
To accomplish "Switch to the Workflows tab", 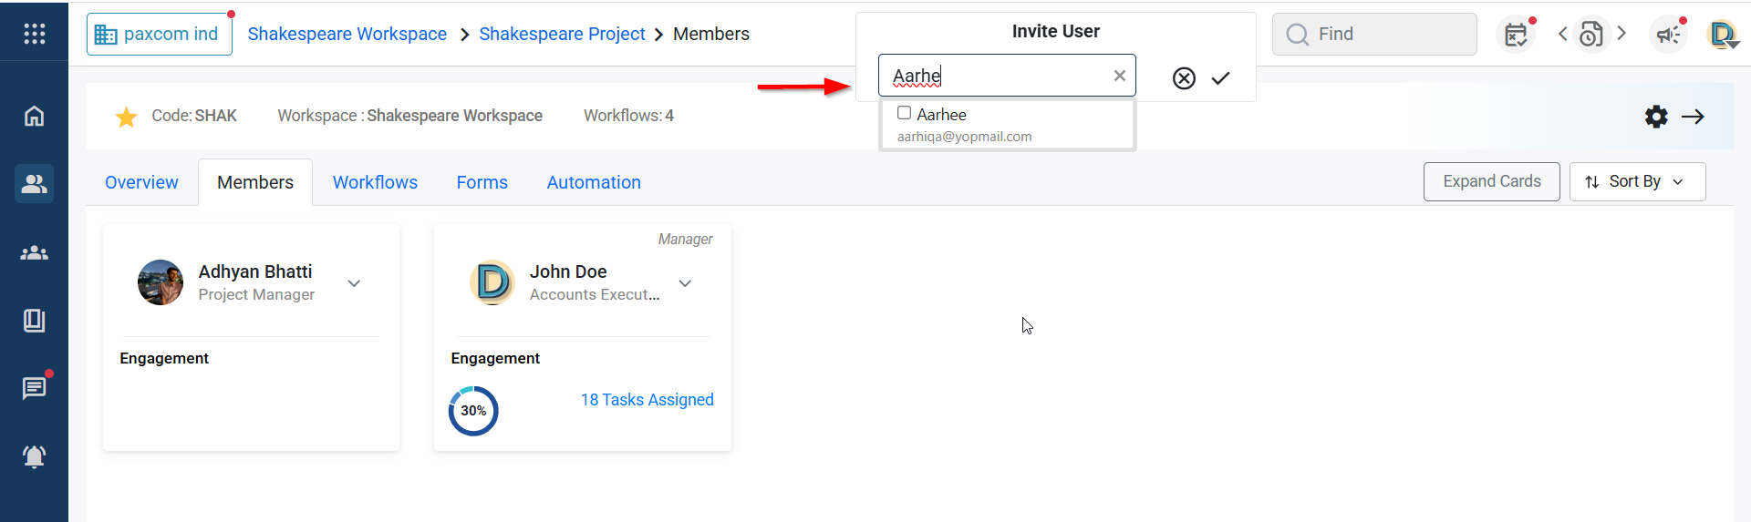I will pyautogui.click(x=375, y=182).
